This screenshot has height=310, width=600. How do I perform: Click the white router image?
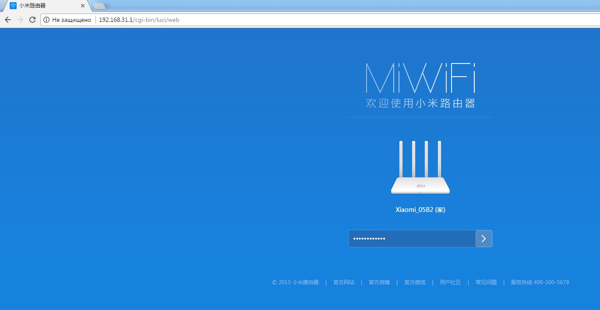pos(420,167)
